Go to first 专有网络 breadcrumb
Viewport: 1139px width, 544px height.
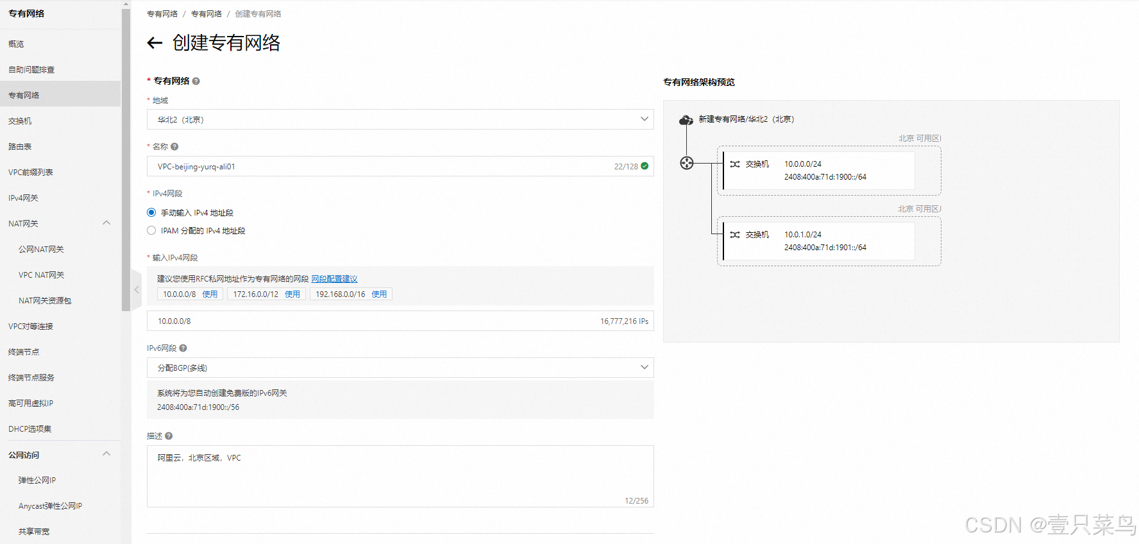click(162, 14)
